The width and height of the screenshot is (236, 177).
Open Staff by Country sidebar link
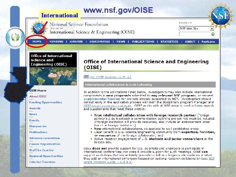(x=42, y=150)
